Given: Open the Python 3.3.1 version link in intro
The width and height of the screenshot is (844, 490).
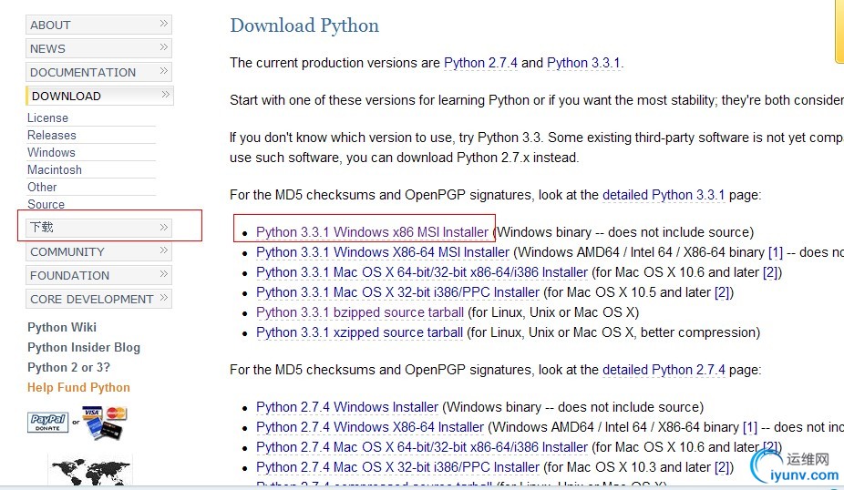Looking at the screenshot, I should click(x=583, y=63).
